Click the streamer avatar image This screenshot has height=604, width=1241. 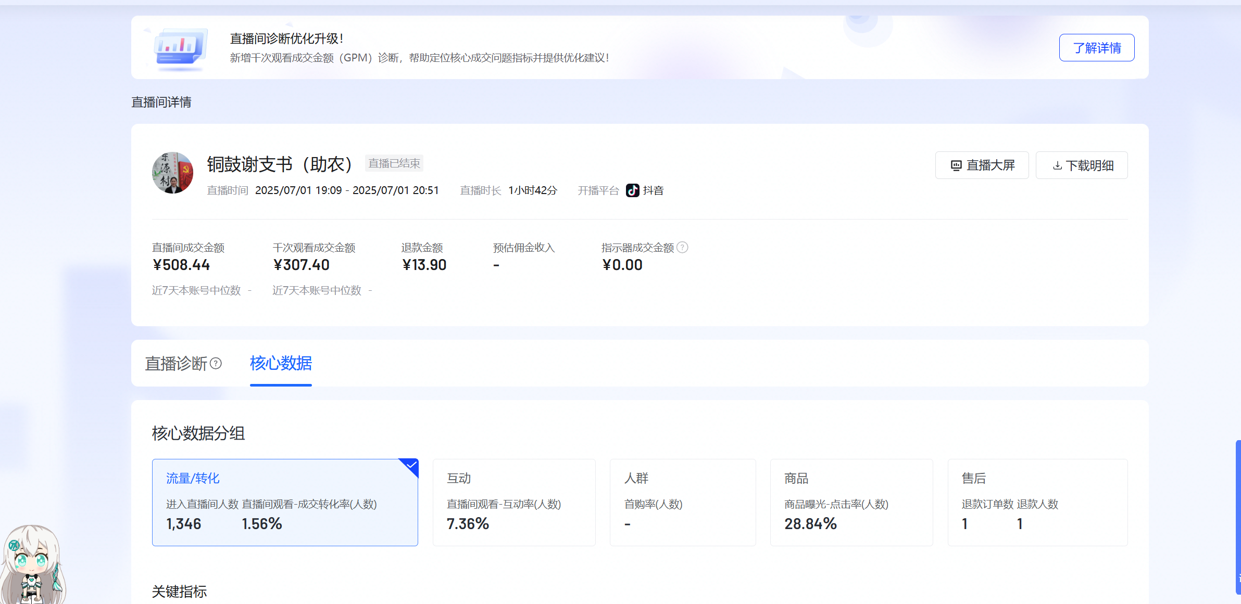tap(172, 173)
